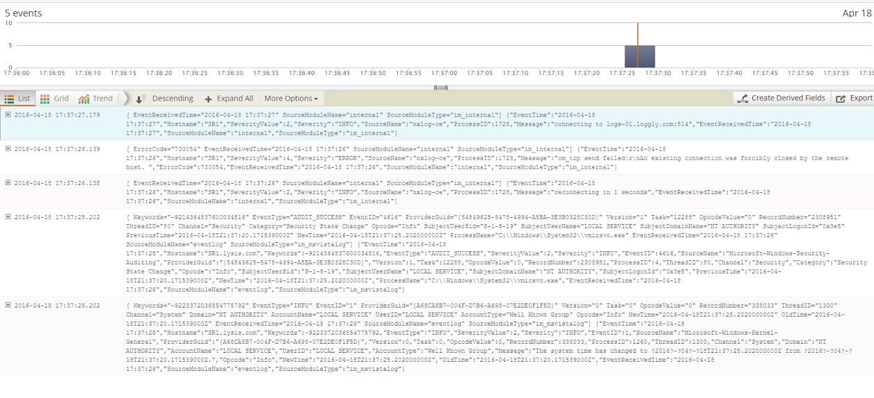Click the chart resize handle below timeline

pyautogui.click(x=440, y=88)
